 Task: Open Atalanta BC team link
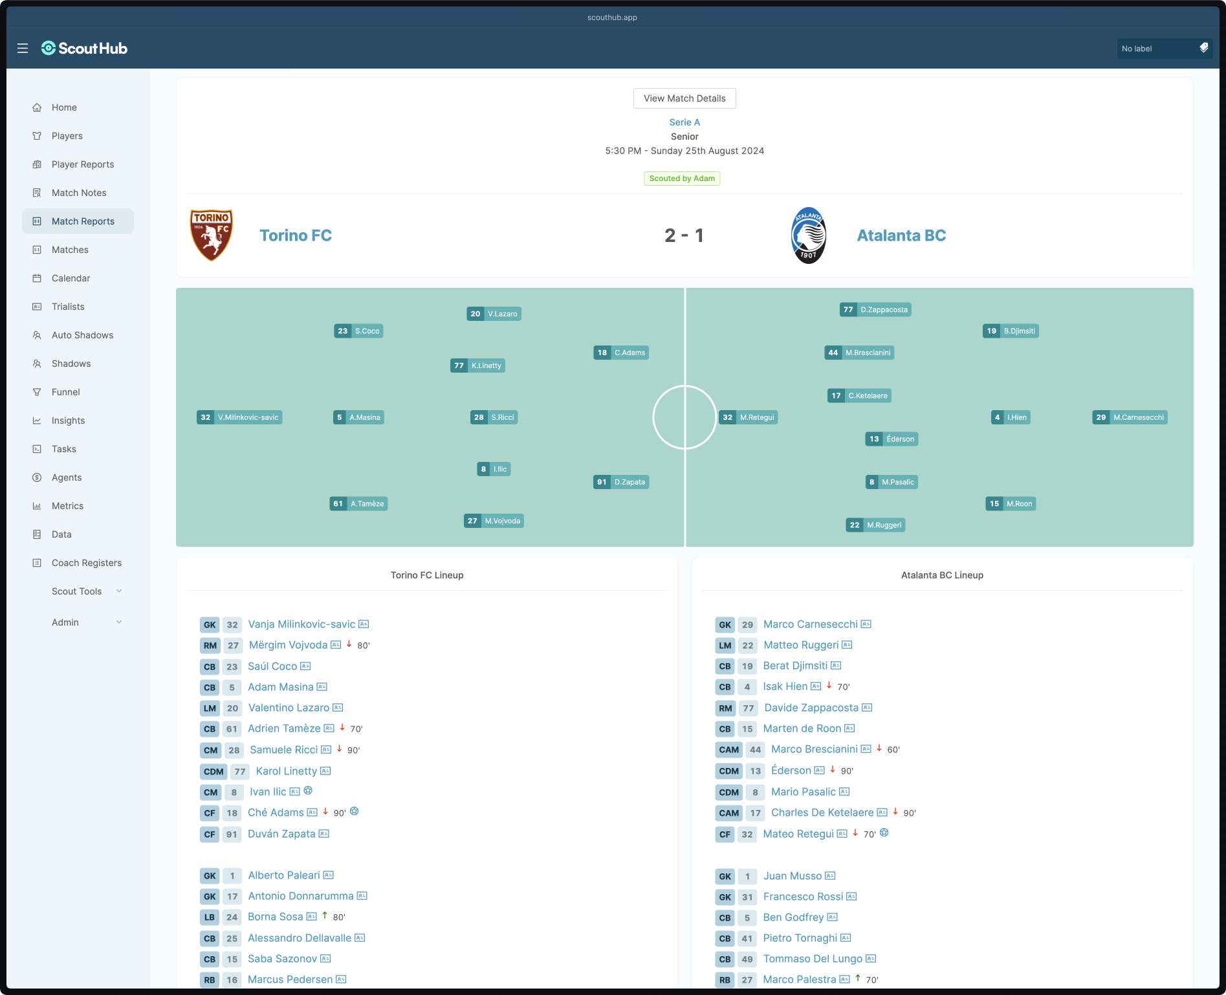pos(901,235)
